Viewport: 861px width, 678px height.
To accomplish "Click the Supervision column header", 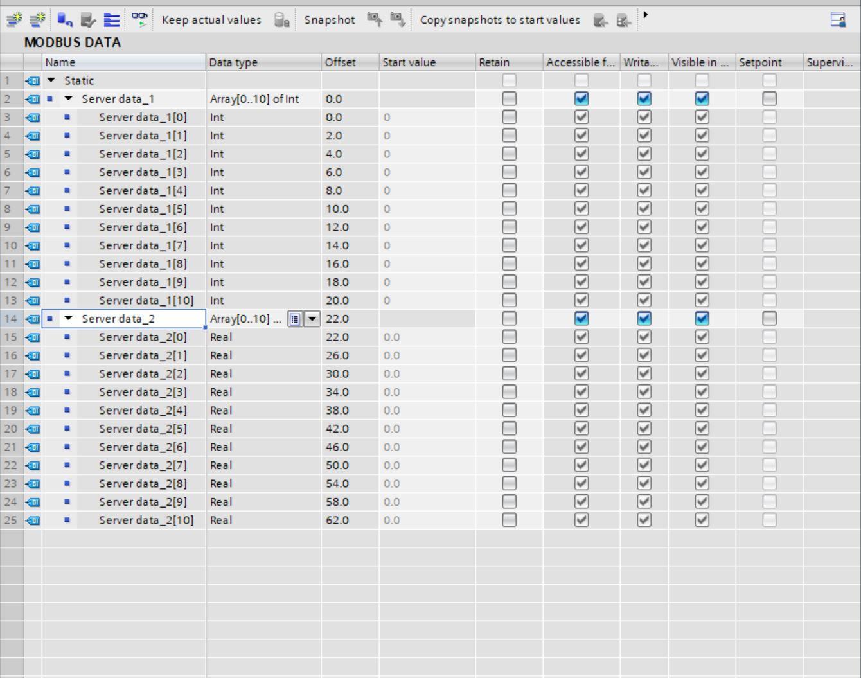I will (832, 62).
